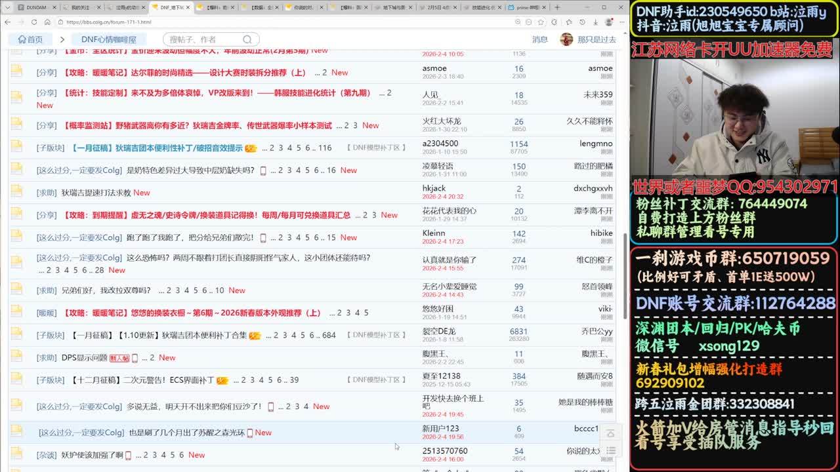Viewport: 840px width, 472px height.
Task: Jump to page 684 of 狄瑞吉团本便利补丁合集
Action: 329,335
